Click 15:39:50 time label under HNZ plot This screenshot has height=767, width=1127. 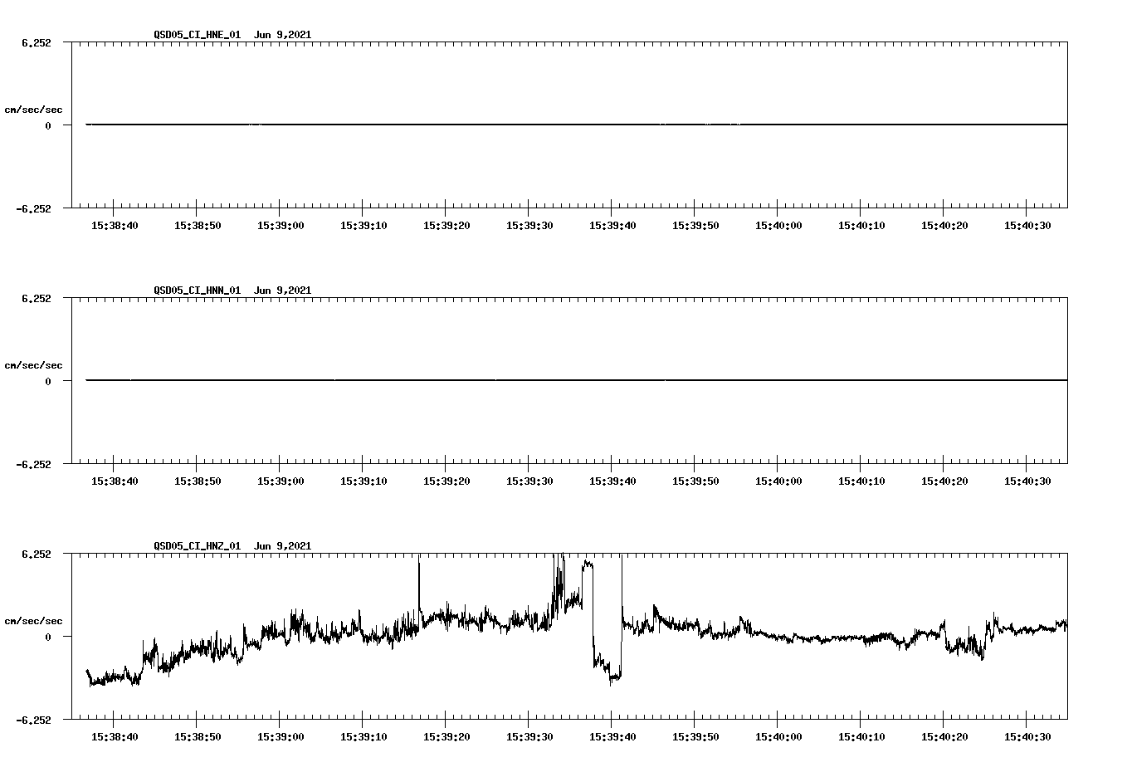coord(695,737)
